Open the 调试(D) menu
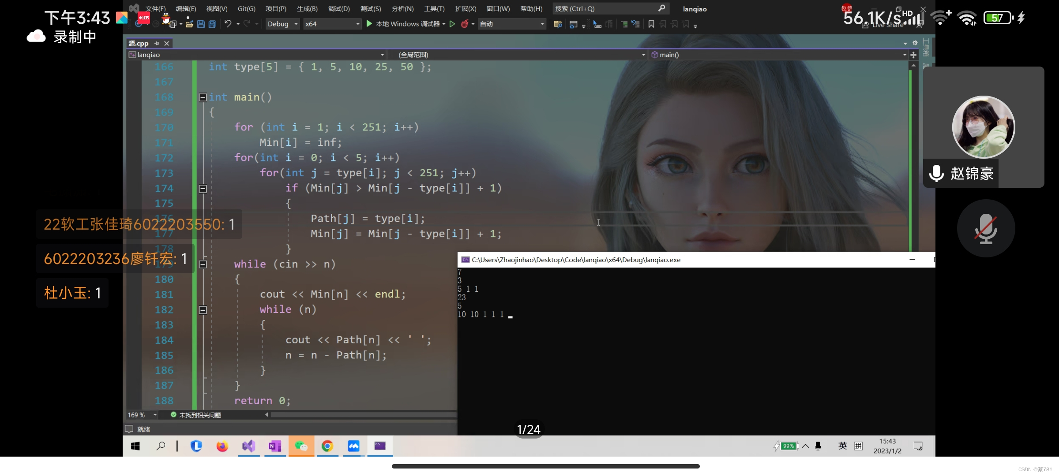Viewport: 1059px width, 476px height. 339,9
